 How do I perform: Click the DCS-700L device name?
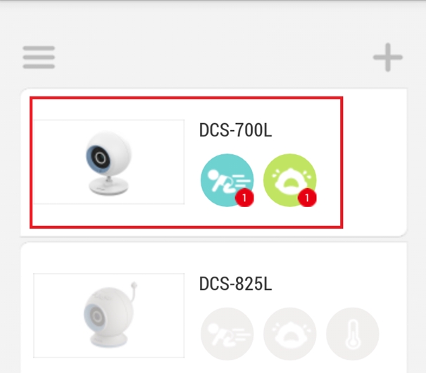pos(235,130)
